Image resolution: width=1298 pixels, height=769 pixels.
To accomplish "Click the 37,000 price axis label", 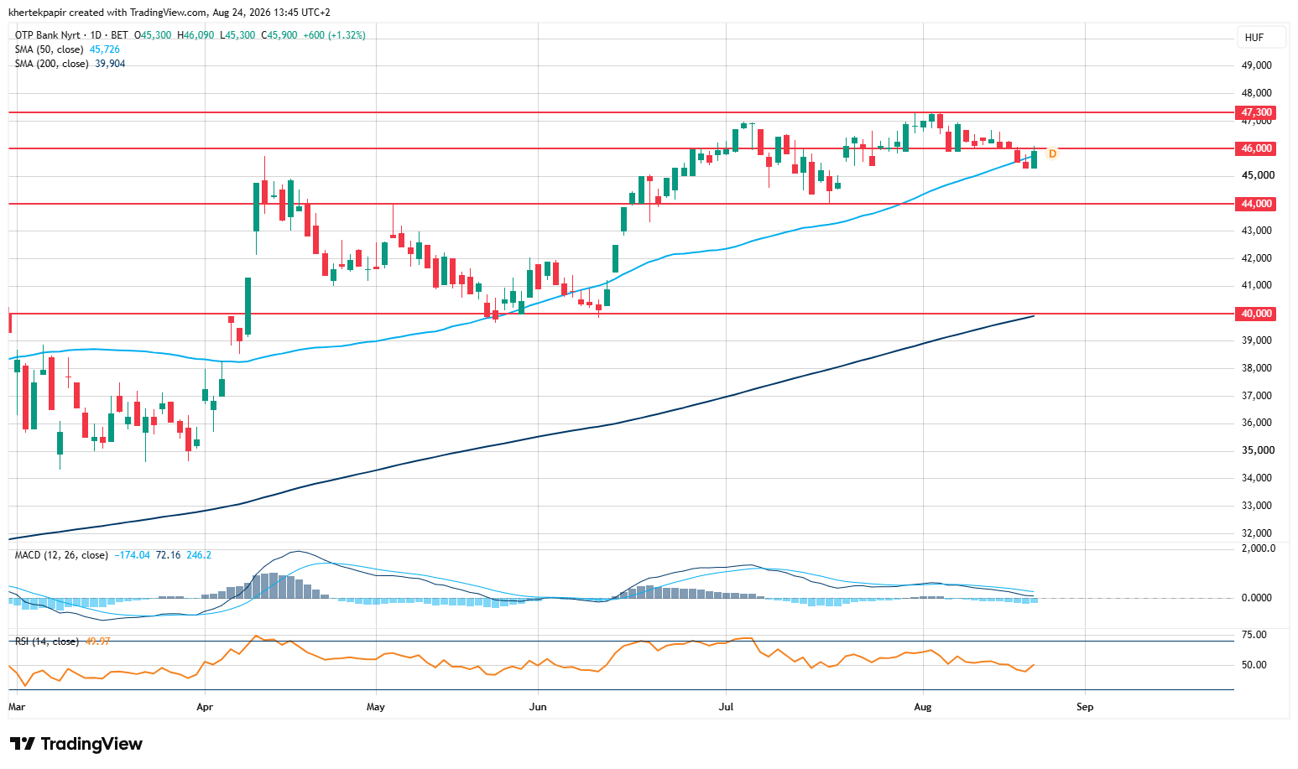I will coord(1257,396).
